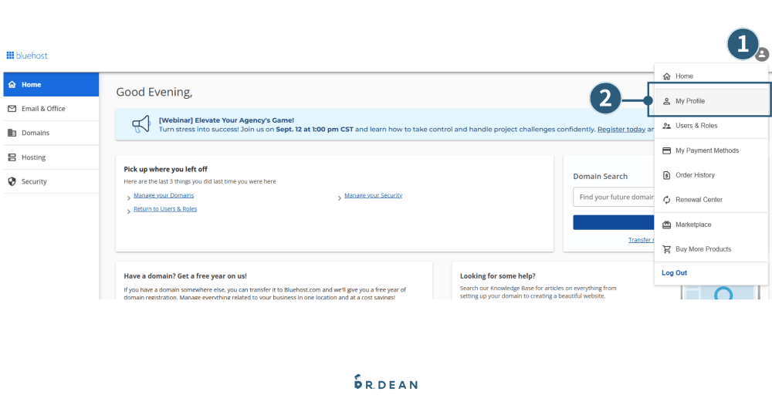Click Log Out in the account menu
772x402 pixels.
coord(674,273)
